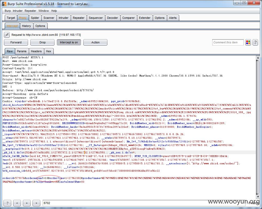Forward the intercepted request
The image size is (262, 209).
[16, 42]
